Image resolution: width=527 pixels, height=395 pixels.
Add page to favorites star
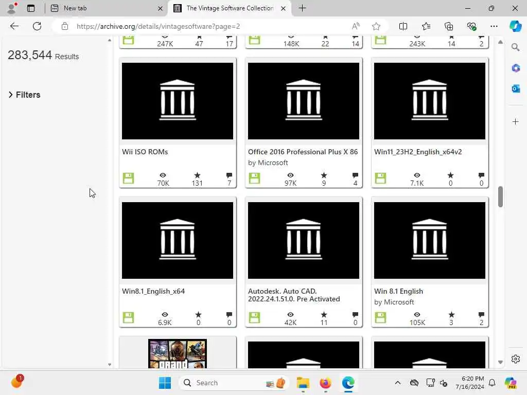click(x=376, y=26)
